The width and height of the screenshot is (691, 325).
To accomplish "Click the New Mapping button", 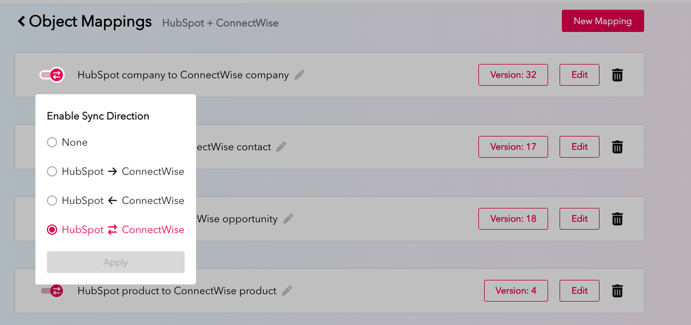I will point(602,21).
